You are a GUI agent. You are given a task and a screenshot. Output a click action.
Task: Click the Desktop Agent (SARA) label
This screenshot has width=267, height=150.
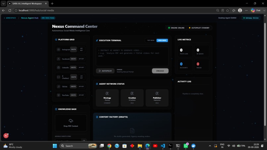227,18
